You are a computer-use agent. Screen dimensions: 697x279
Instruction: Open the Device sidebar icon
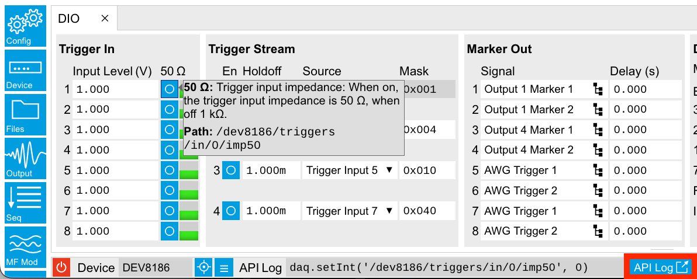[x=25, y=70]
